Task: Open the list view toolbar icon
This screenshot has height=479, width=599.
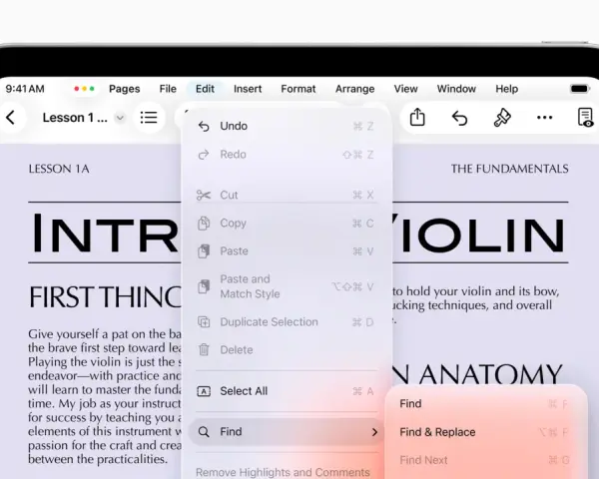Action: [149, 118]
